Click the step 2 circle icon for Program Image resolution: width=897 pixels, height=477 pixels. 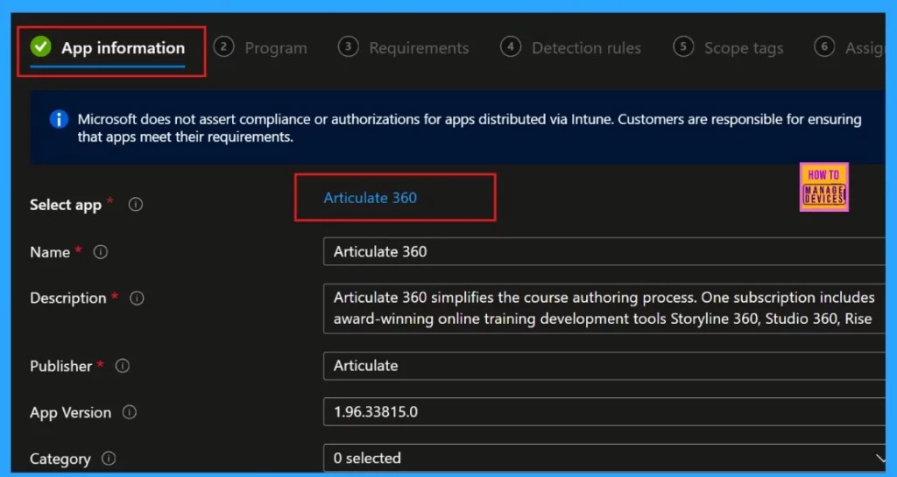pyautogui.click(x=223, y=47)
